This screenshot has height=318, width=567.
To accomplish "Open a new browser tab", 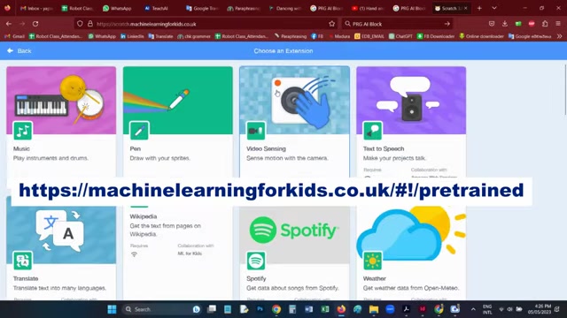I will (479, 8).
